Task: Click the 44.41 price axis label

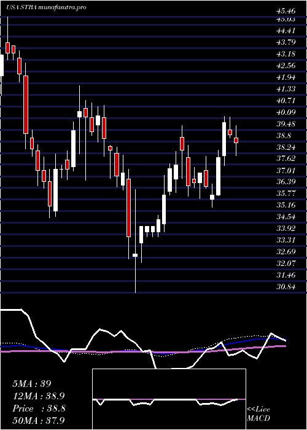Action: (286, 31)
